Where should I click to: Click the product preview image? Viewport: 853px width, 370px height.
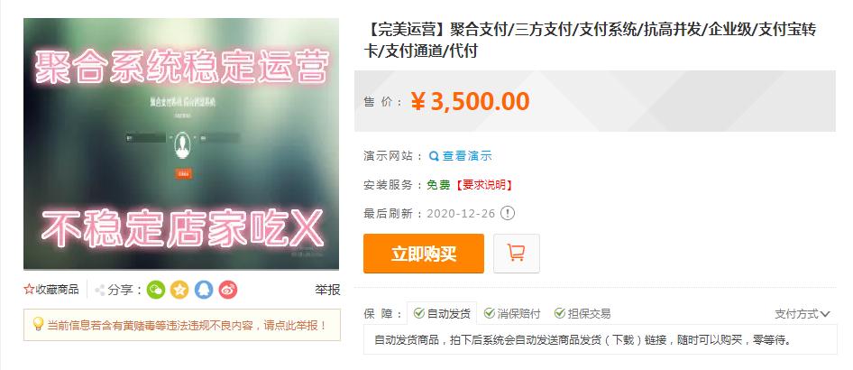[181, 144]
